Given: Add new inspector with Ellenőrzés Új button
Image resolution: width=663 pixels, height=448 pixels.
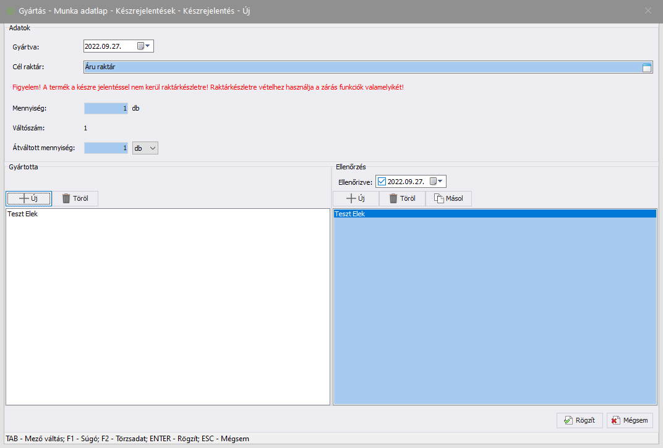Looking at the screenshot, I should tap(356, 198).
